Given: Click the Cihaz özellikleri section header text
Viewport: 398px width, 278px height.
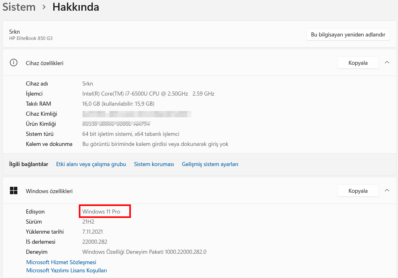Looking at the screenshot, I should click(x=44, y=63).
